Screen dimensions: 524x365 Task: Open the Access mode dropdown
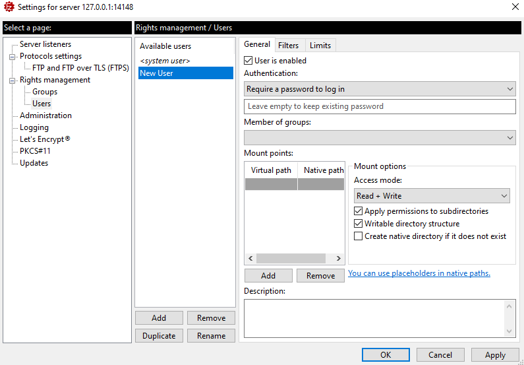coord(432,196)
